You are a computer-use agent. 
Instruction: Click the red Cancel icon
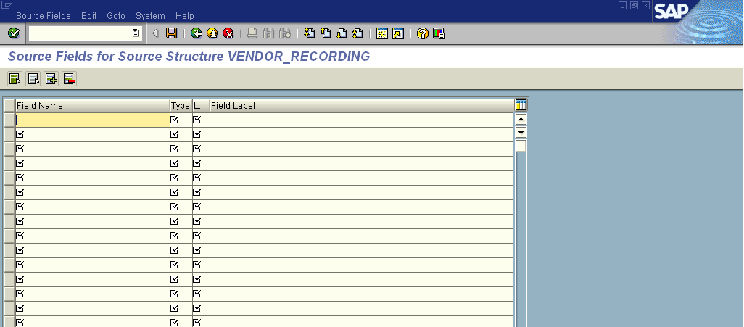click(x=228, y=33)
